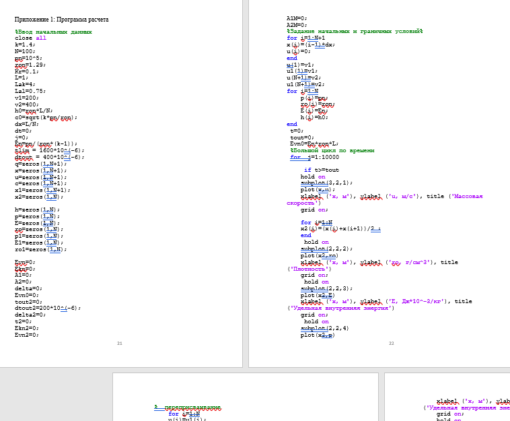Click the 'subplot(2,2,4)' line
510x421 pixels.
pyautogui.click(x=324, y=328)
